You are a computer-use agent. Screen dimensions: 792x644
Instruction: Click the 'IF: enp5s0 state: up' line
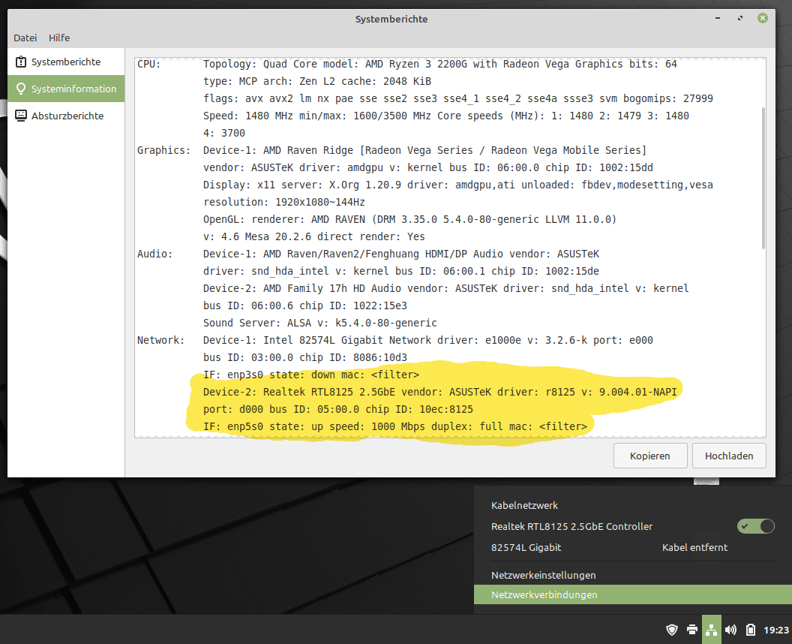395,426
